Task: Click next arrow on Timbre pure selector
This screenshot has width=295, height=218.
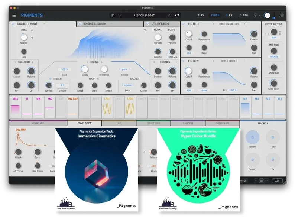Action: (130, 69)
